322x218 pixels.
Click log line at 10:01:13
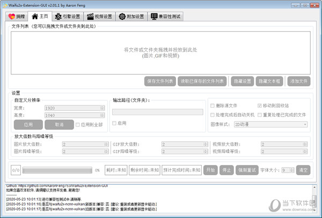44,199
